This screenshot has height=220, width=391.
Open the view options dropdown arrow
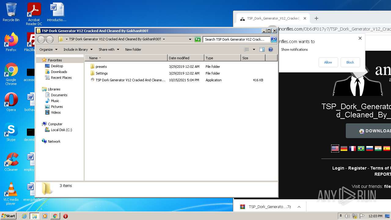[254, 50]
